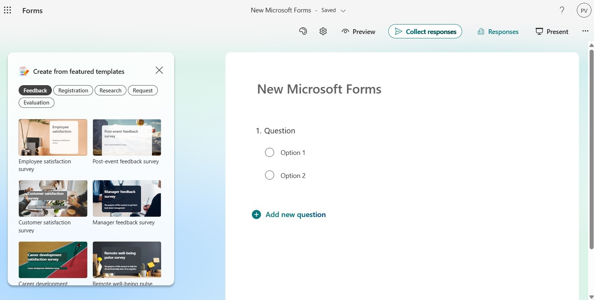Open Manager feedback survey thumbnail
This screenshot has height=300, width=594.
[x=127, y=198]
